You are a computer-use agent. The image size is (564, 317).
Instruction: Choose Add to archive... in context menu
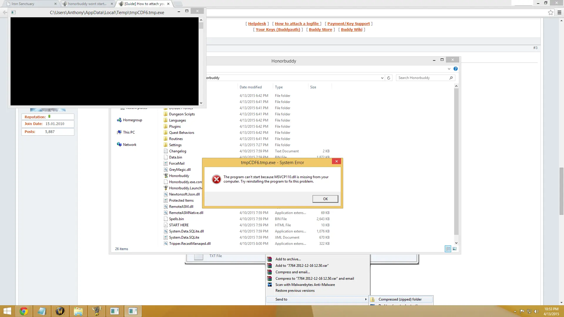tap(288, 259)
